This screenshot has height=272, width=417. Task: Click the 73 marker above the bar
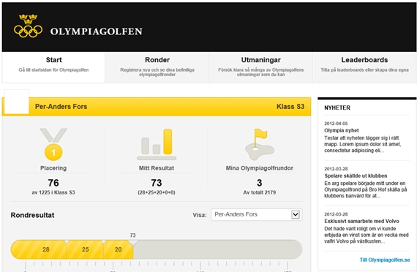tap(132, 235)
